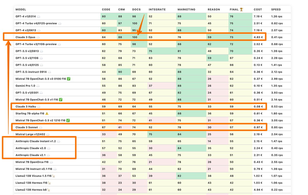This screenshot has height=195, width=308.
Task: Select the GPT-4 Turbo v4/0125-preview row name
Action: [36, 23]
